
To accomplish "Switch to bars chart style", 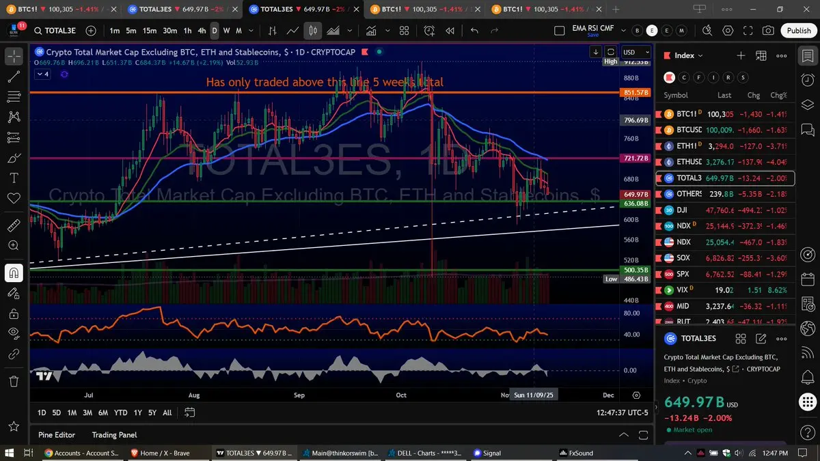I will click(273, 31).
